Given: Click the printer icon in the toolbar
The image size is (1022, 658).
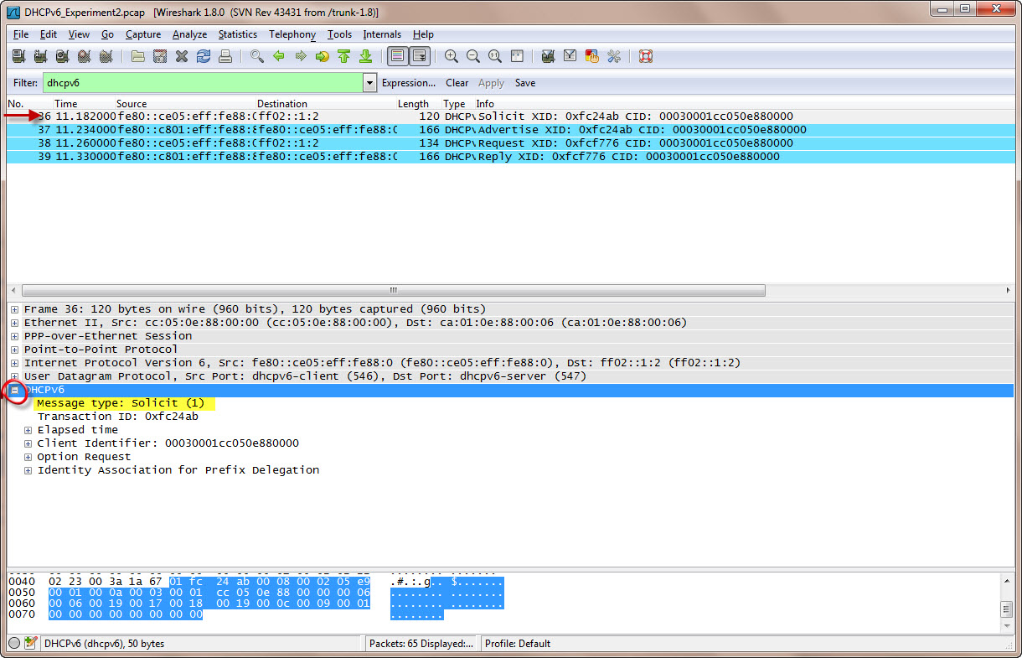Looking at the screenshot, I should click(225, 56).
